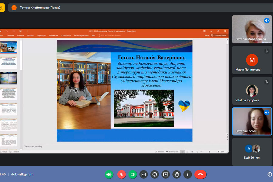Enable closed captions
The width and height of the screenshot is (273, 182).
(x=143, y=174)
